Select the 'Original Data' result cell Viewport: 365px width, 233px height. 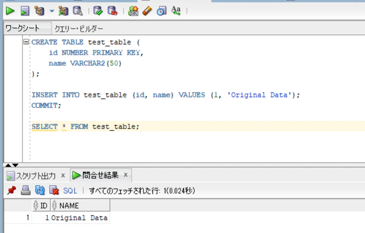pyautogui.click(x=79, y=218)
